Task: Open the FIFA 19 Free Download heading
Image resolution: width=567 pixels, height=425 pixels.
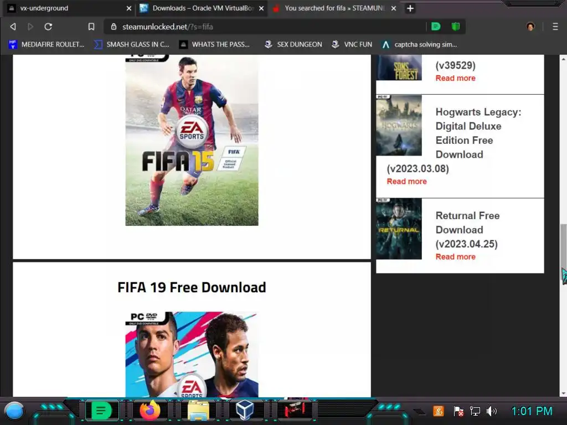Action: click(192, 287)
